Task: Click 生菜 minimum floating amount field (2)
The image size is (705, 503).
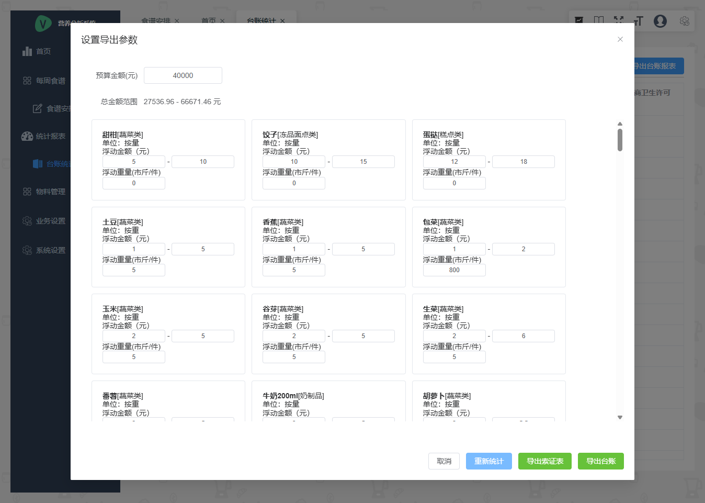Action: 454,336
